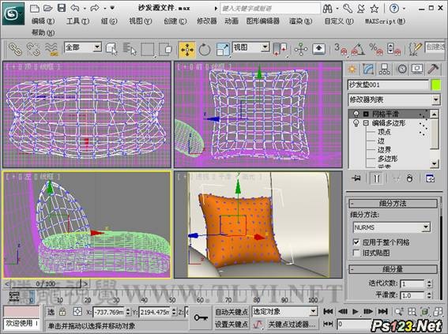The height and width of the screenshot is (334, 448).
Task: Expand the 网格平滑 modifier node
Action: (366, 114)
